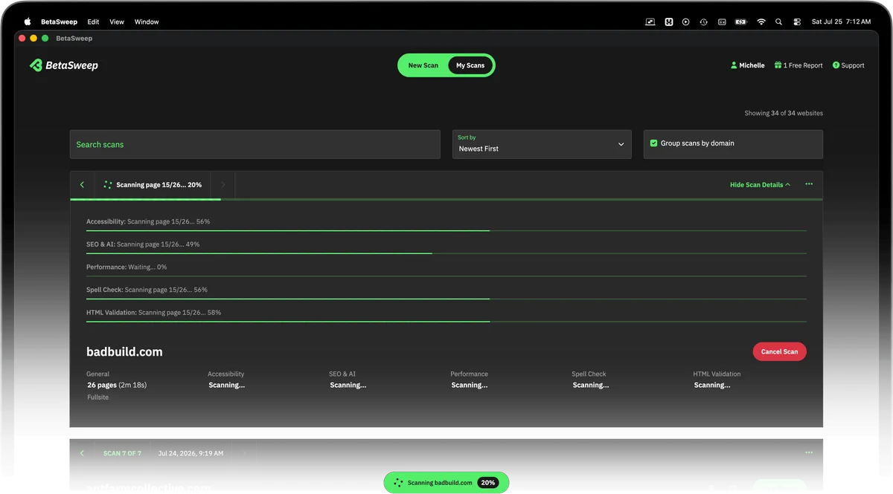This screenshot has width=893, height=494.
Task: Toggle Group scans by domain checkbox
Action: click(x=653, y=143)
